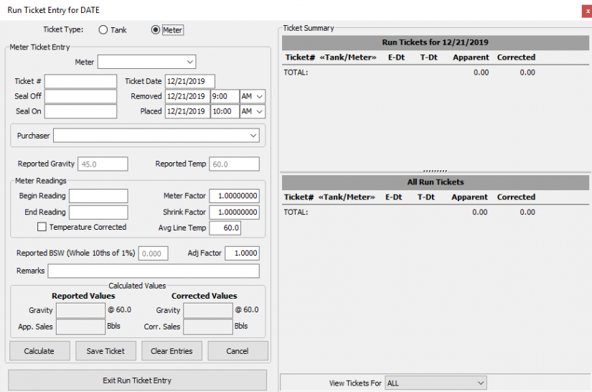Click the Calculate button
Screen dimensions: 592x392
39,351
